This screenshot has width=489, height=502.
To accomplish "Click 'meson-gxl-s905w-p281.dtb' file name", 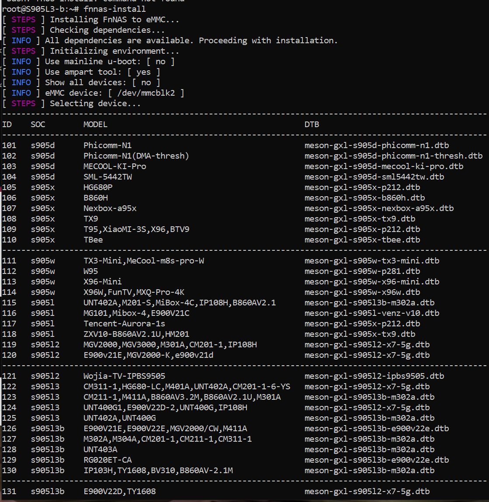I will [362, 271].
